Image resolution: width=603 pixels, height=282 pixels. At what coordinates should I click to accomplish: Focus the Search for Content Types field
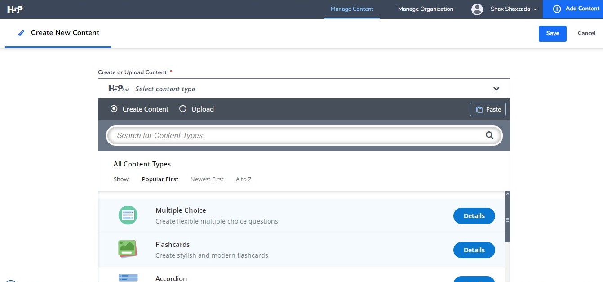point(297,135)
